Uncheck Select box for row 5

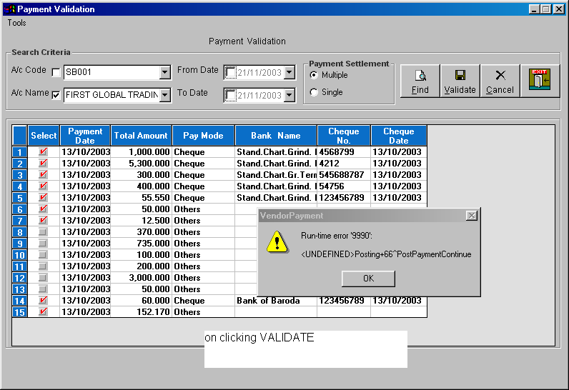tap(43, 198)
